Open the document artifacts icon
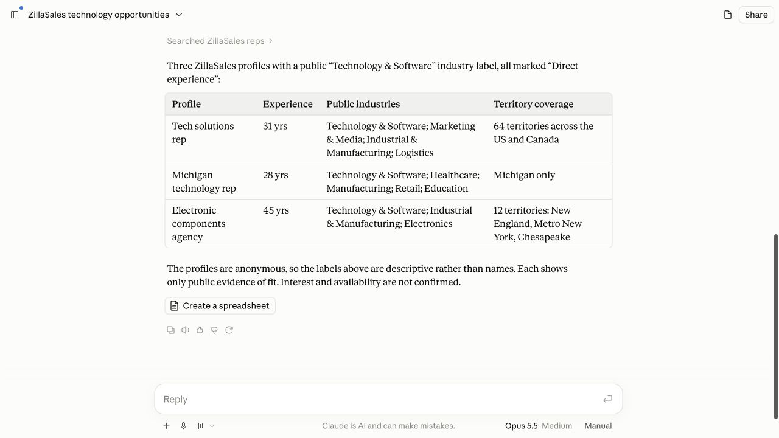779x438 pixels. tap(727, 15)
